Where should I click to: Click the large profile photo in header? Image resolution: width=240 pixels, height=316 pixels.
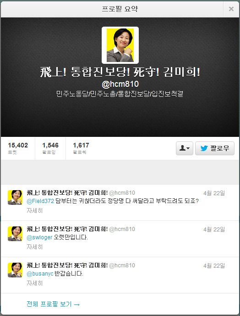[120, 45]
